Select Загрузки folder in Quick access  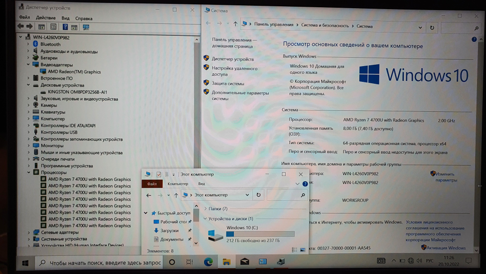169,231
